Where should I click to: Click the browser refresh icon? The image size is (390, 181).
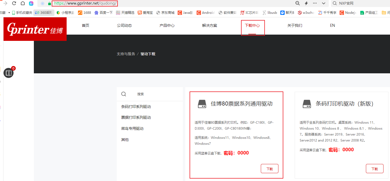(x=14, y=3)
